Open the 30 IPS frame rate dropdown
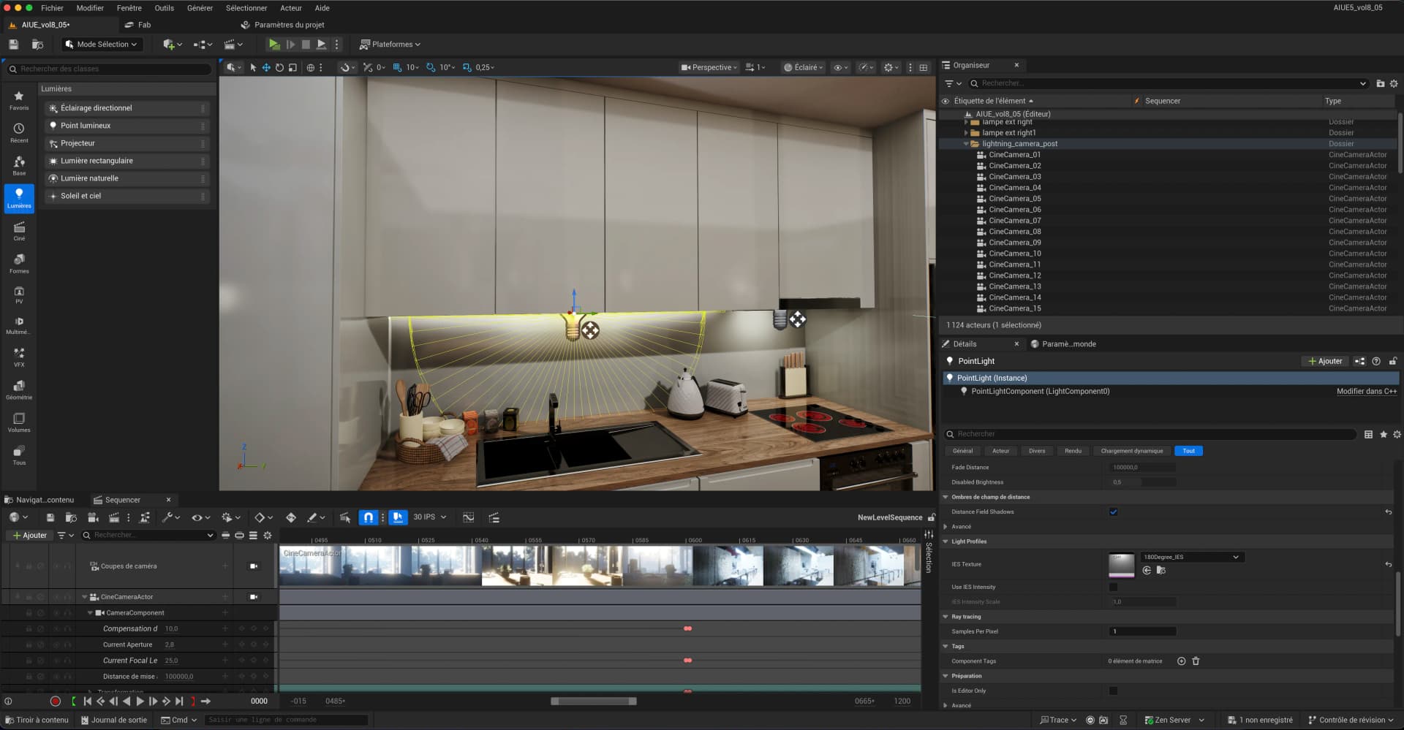 pyautogui.click(x=428, y=517)
